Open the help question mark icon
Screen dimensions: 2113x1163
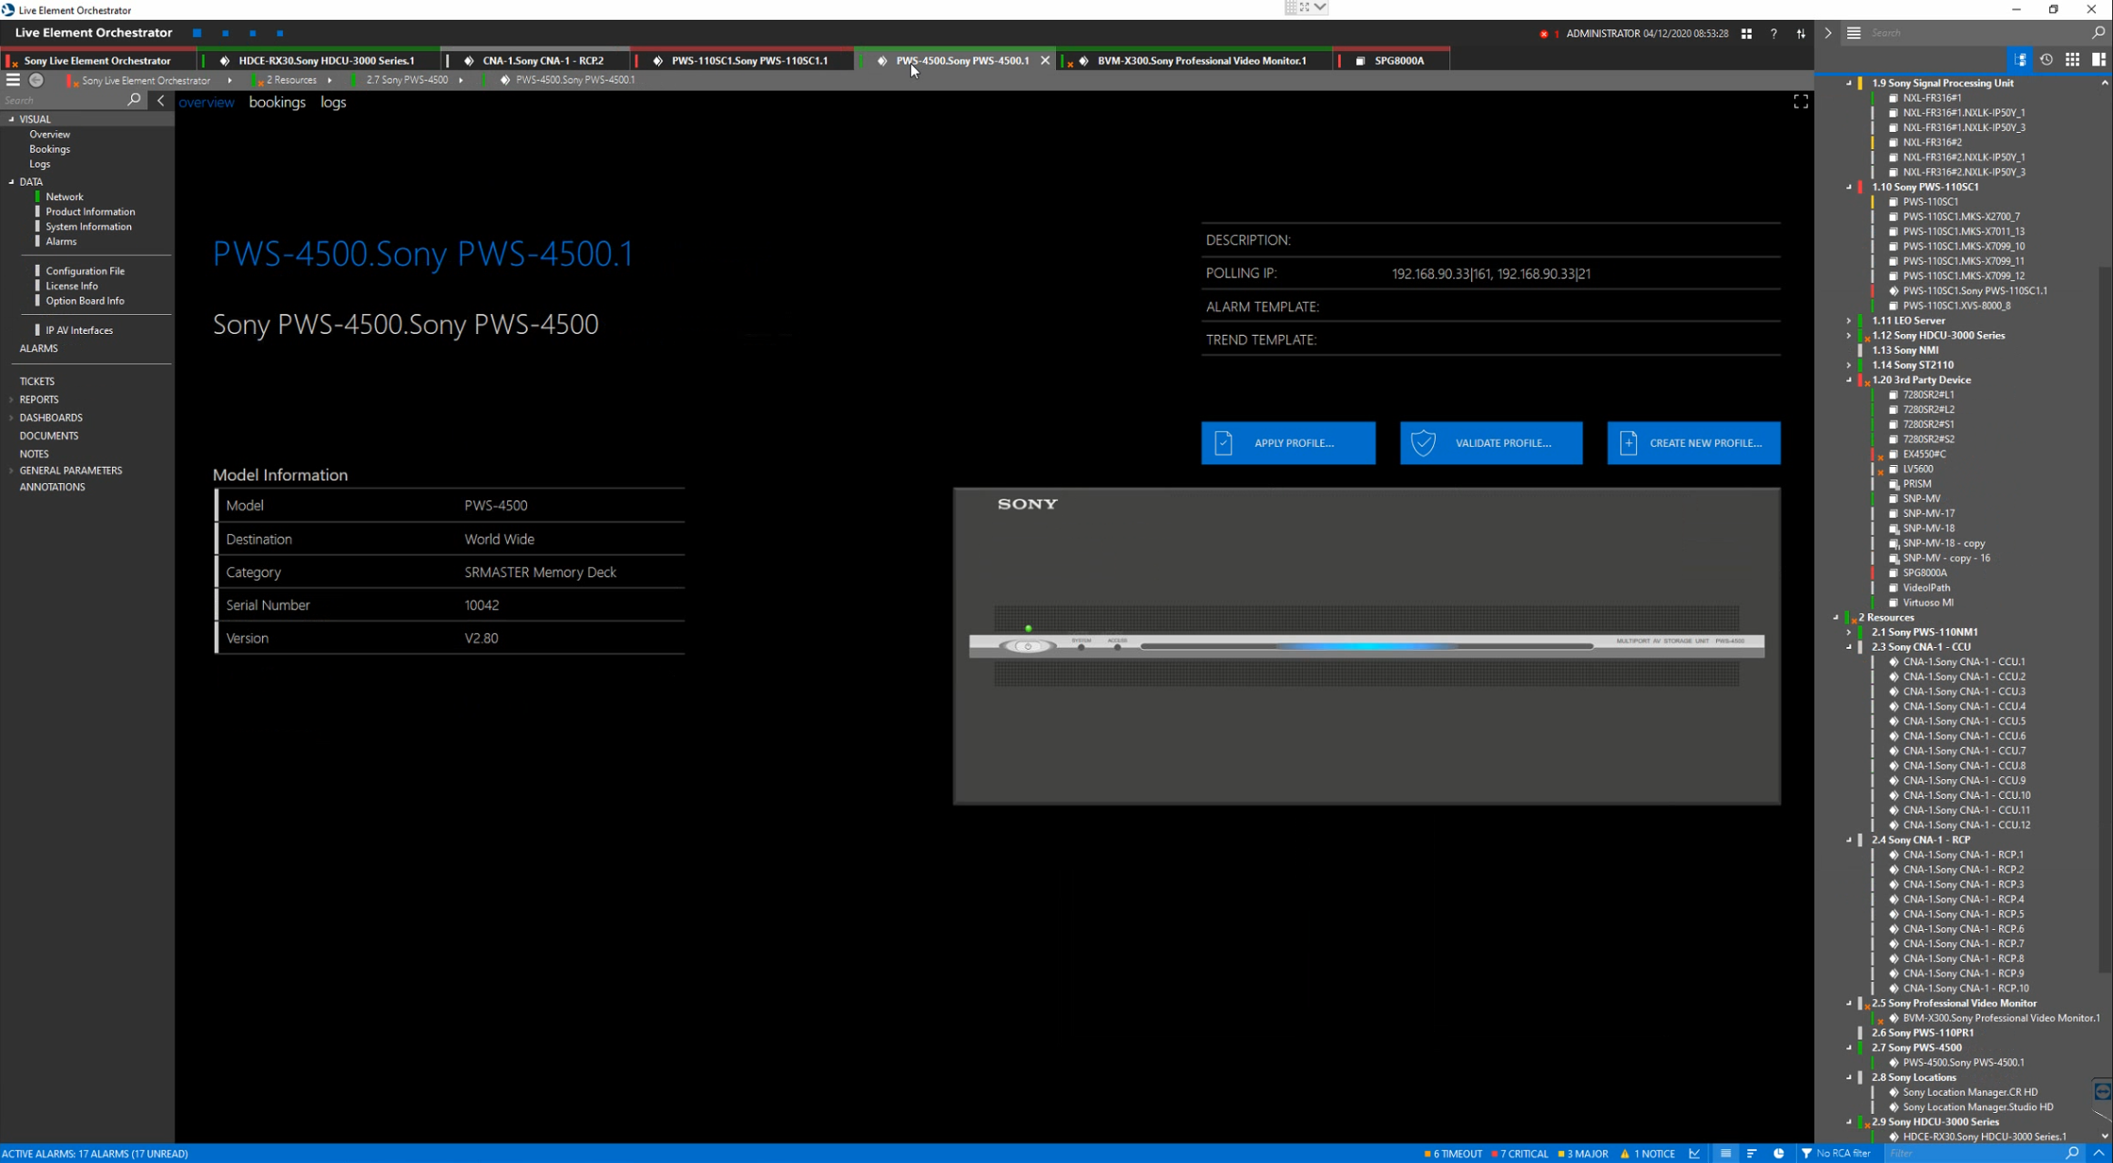1773,34
